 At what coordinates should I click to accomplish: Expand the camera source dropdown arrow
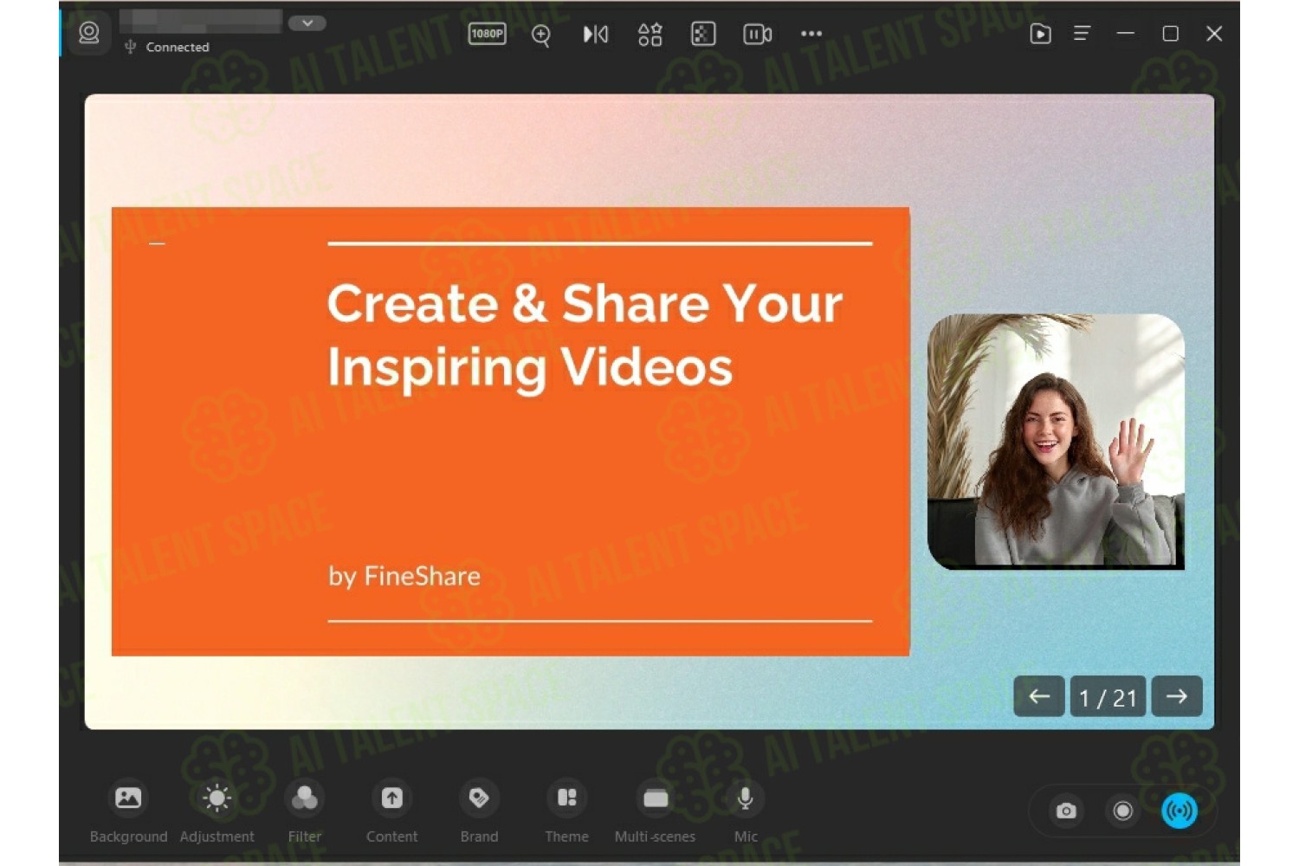point(307,23)
